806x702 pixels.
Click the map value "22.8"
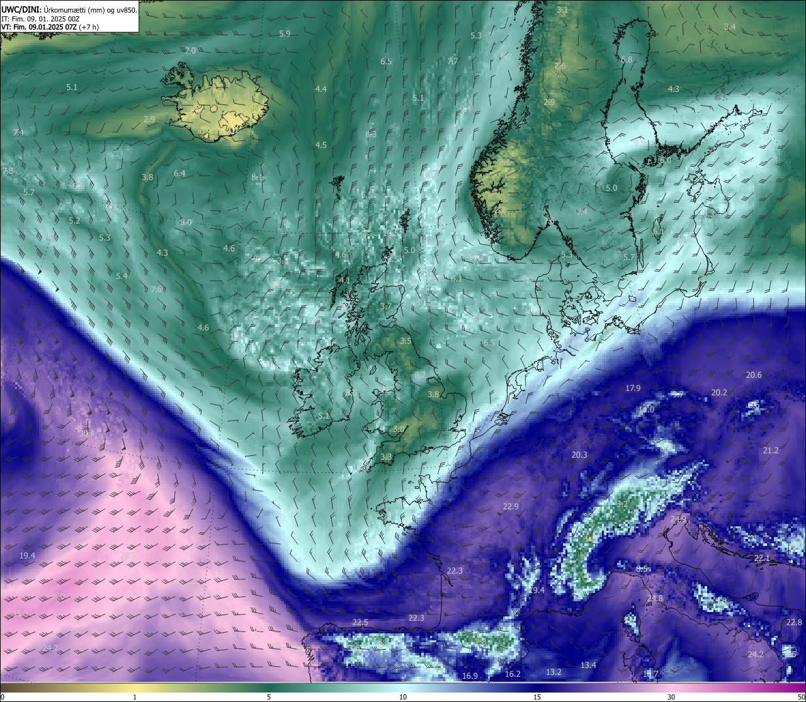pyautogui.click(x=795, y=623)
